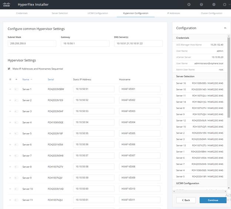
Task: Toggle locator LED for Server 5
Action: 16,134
